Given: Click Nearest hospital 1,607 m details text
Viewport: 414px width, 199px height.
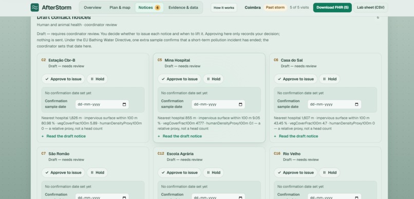Looking at the screenshot, I should pyautogui.click(x=324, y=123).
